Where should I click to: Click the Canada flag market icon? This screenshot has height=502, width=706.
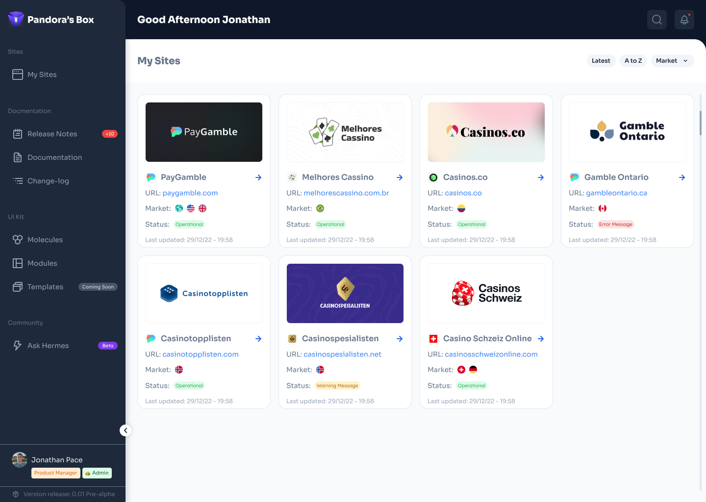603,208
